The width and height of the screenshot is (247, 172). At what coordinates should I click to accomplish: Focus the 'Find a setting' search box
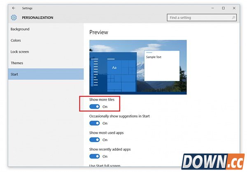tap(200, 18)
